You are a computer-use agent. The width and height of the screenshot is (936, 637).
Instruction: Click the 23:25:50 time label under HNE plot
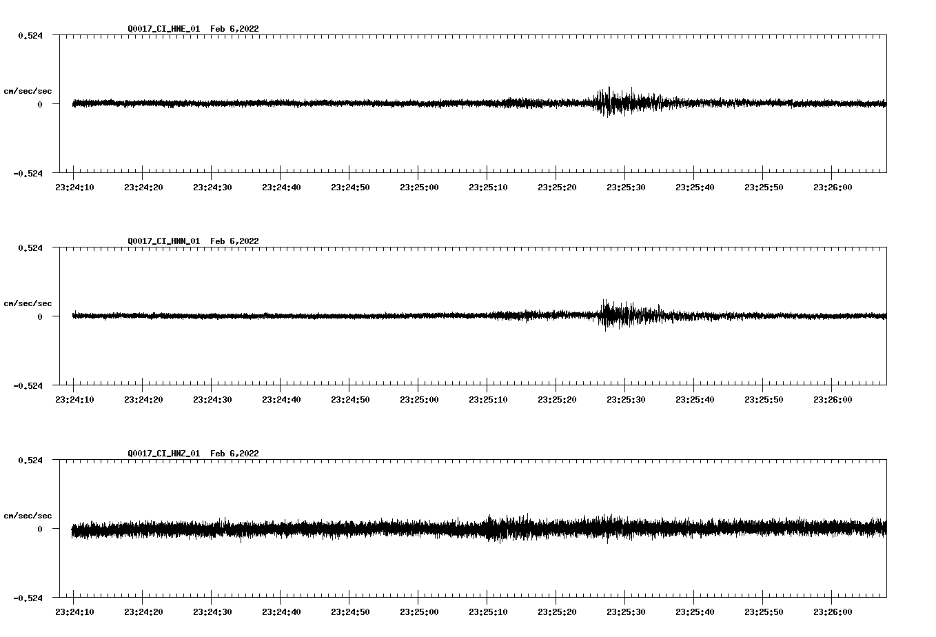pos(764,188)
